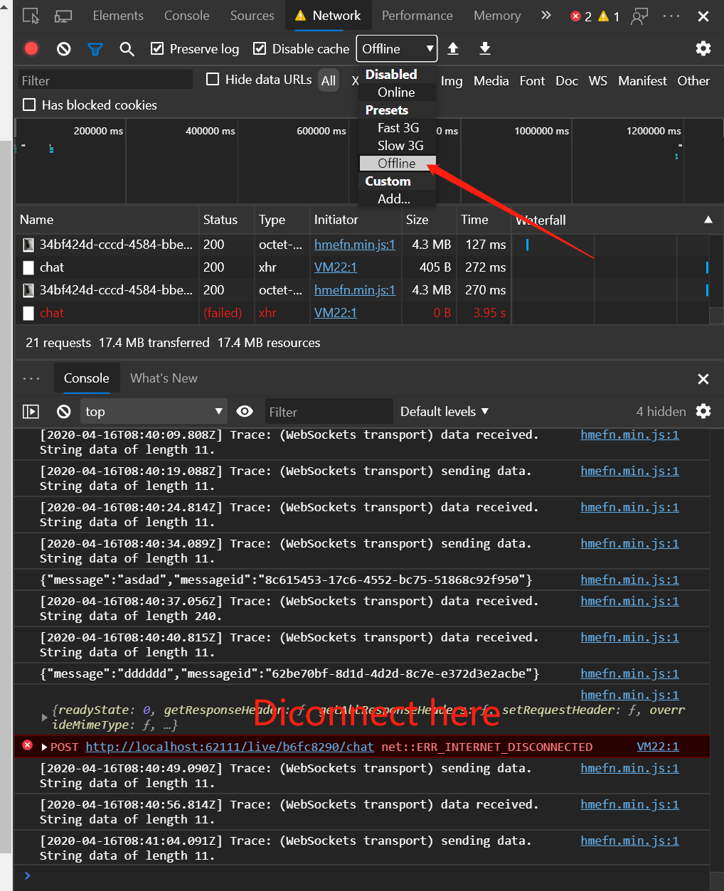Search within network requests

pos(127,48)
